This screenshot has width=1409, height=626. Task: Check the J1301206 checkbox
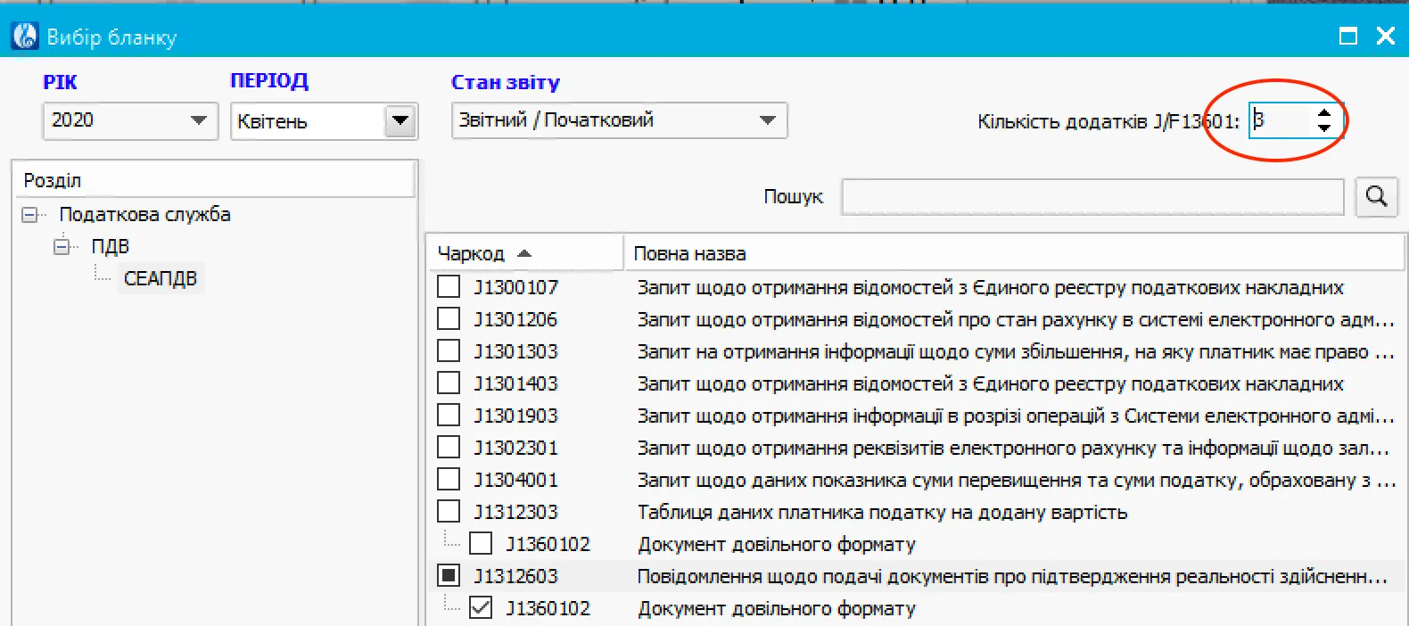[449, 319]
